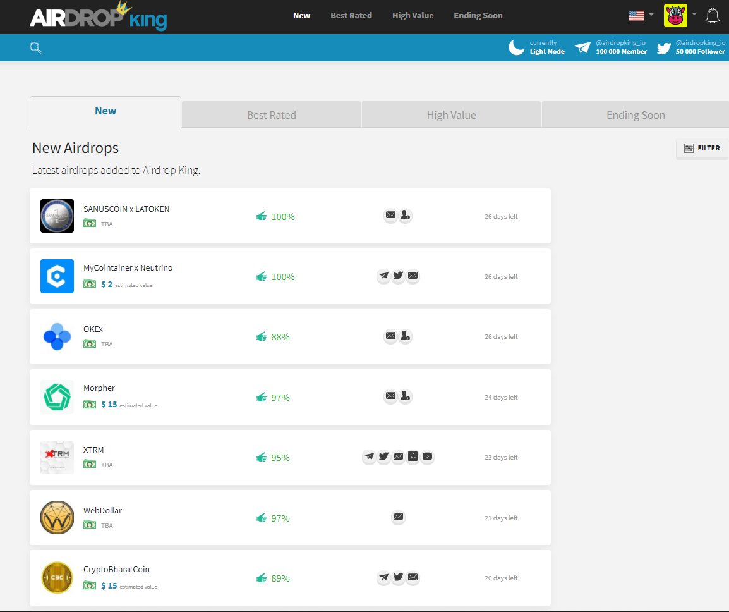
Task: Click the Facebook icon in XTRM row
Action: point(413,456)
